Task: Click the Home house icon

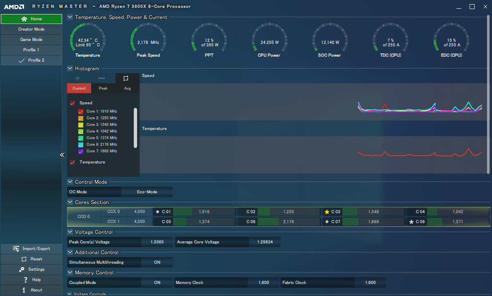Action: point(24,19)
